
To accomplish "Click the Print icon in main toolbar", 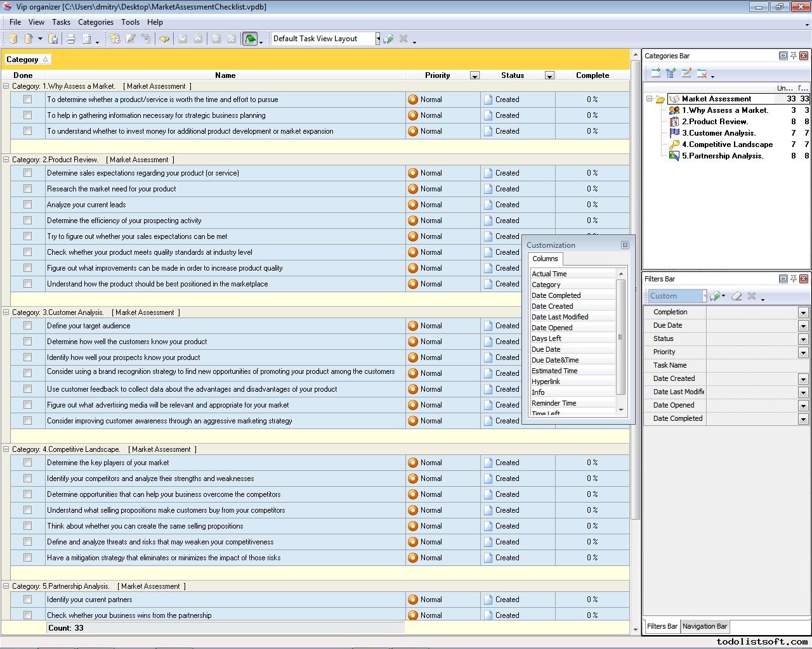I will [x=71, y=39].
